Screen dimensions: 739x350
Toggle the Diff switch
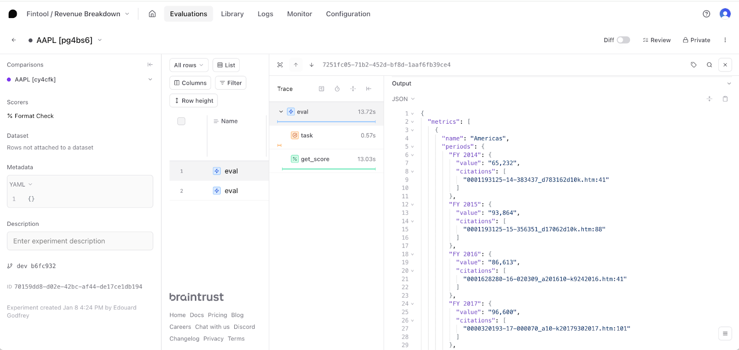coord(623,40)
